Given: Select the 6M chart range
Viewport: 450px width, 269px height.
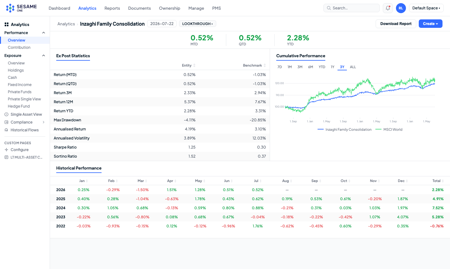Looking at the screenshot, I should tap(311, 67).
